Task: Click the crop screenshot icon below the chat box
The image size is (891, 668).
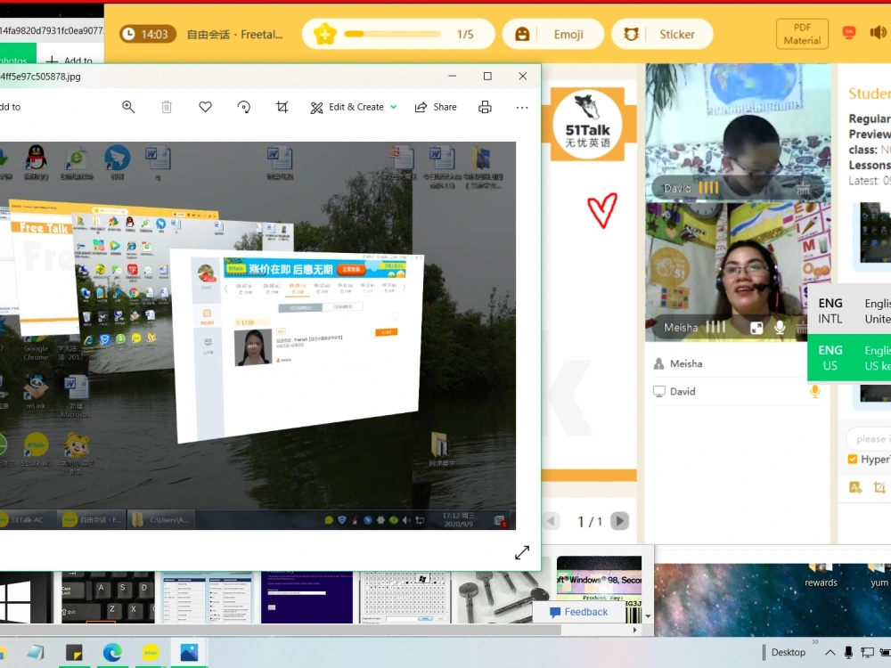Action: click(x=879, y=487)
